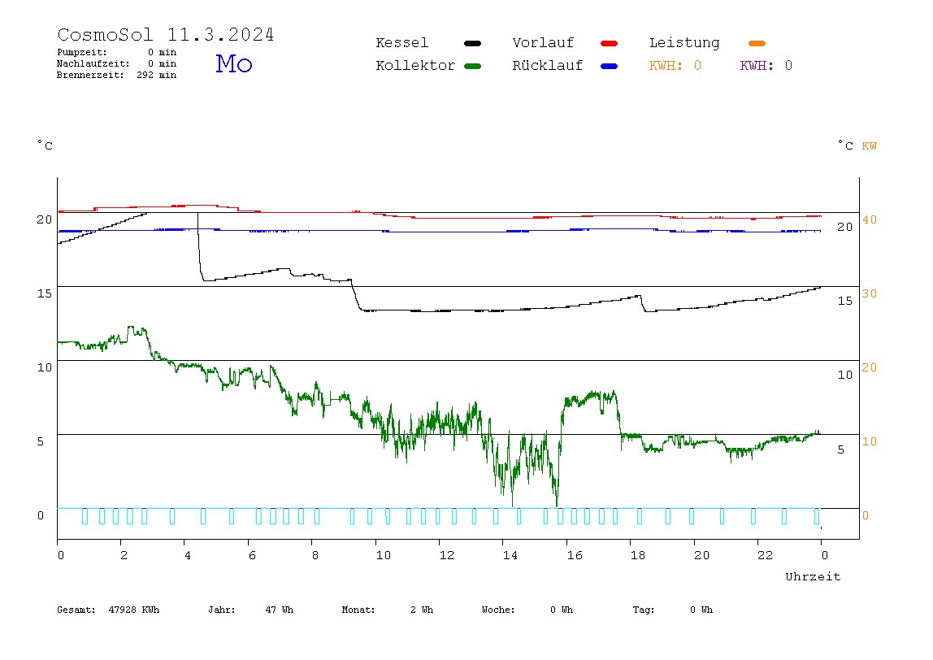Click the Rücklauf legend label
This screenshot has height=660, width=933.
548,66
